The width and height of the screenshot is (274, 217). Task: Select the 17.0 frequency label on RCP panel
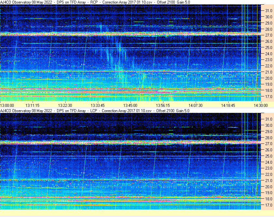[x=268, y=97]
